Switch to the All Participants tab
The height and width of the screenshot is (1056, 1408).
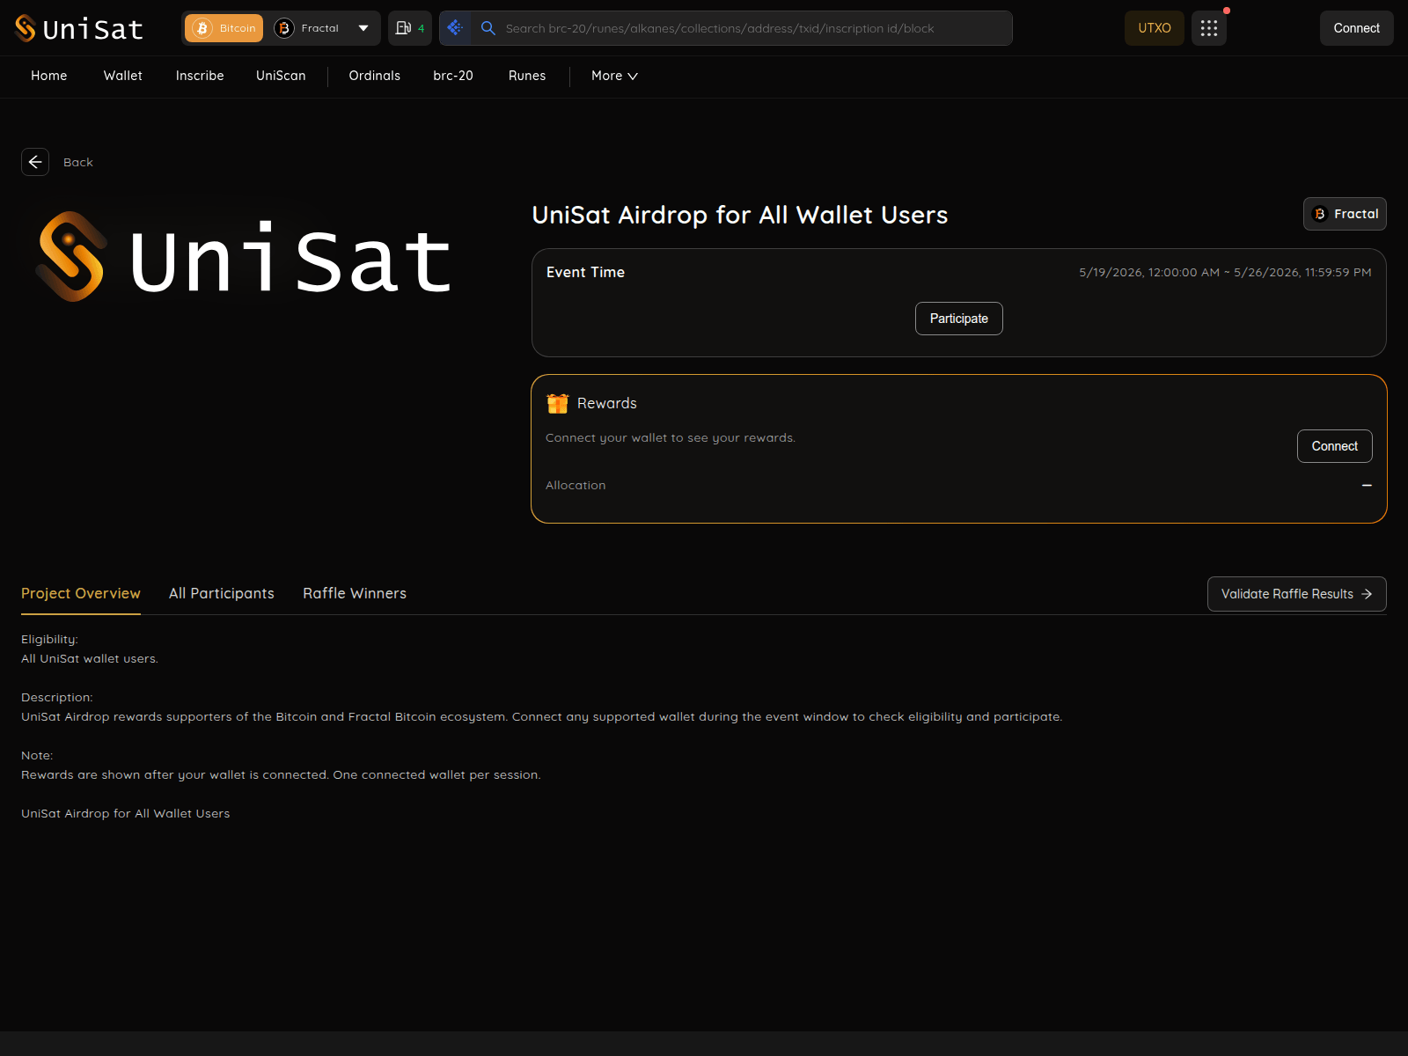pyautogui.click(x=222, y=593)
